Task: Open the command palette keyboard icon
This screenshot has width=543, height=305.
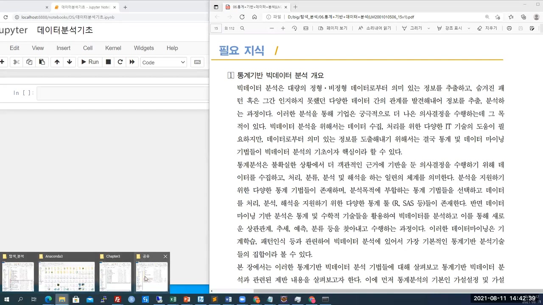Action: [197, 62]
